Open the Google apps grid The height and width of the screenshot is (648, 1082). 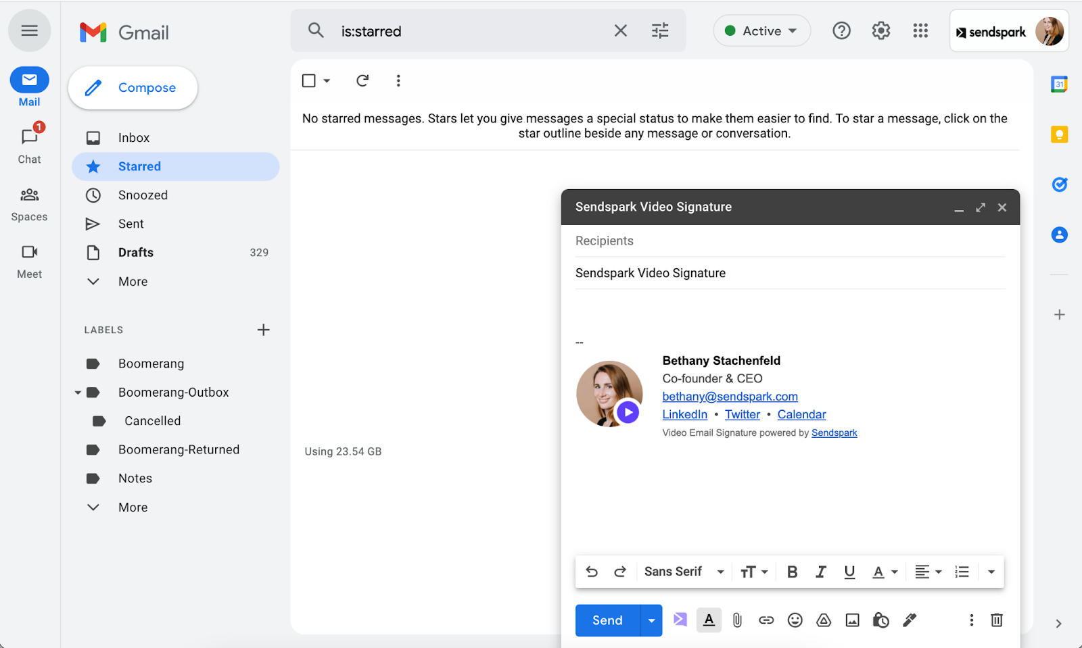click(x=920, y=30)
